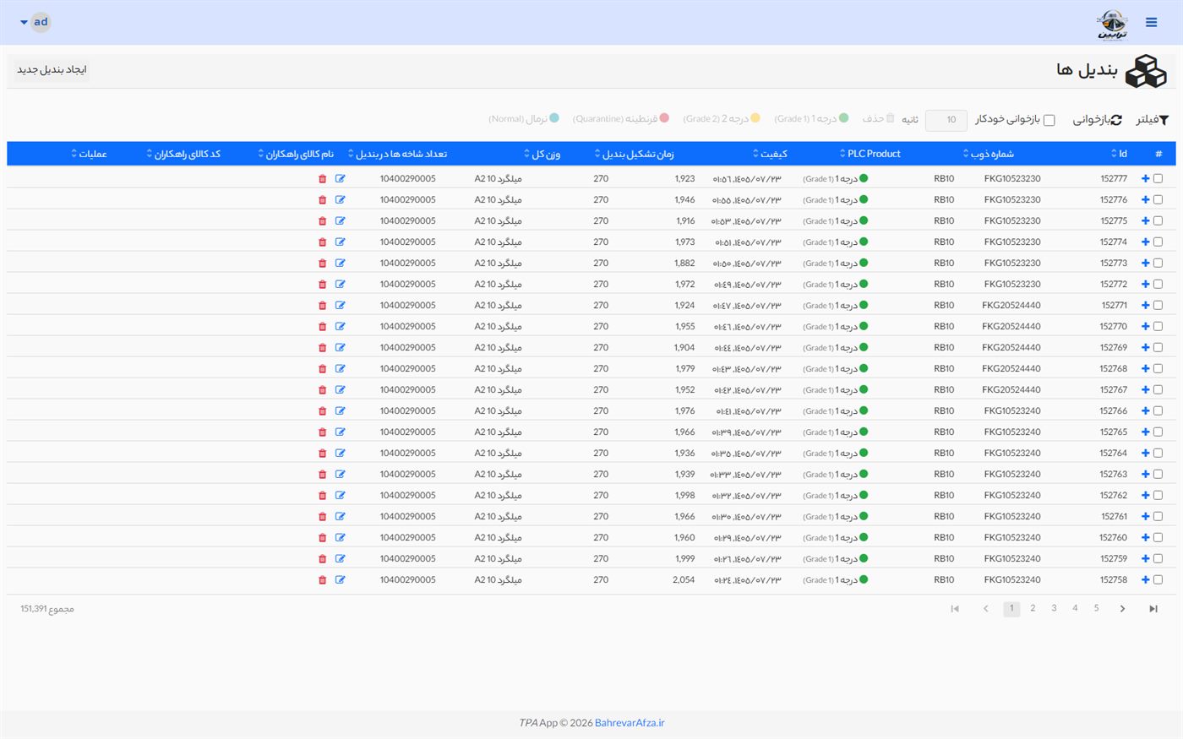Go to the last page of results

coord(1153,609)
